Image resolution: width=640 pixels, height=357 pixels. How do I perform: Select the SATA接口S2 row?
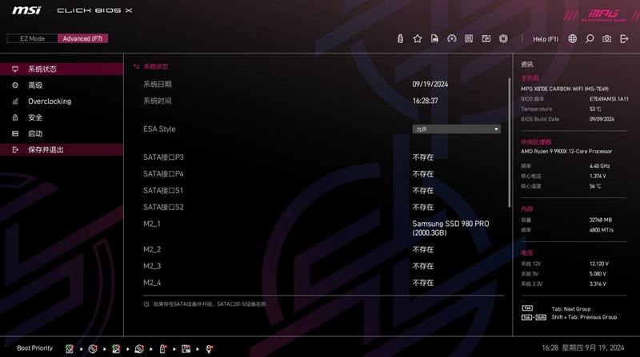(x=322, y=208)
